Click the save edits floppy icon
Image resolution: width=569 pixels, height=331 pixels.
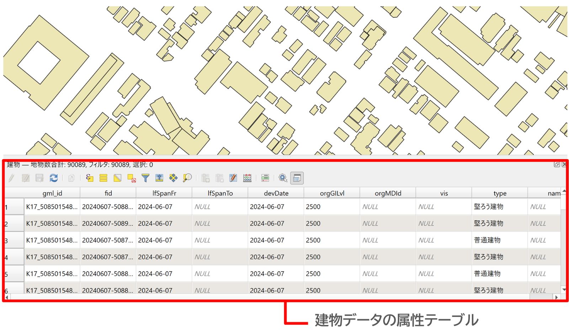39,178
